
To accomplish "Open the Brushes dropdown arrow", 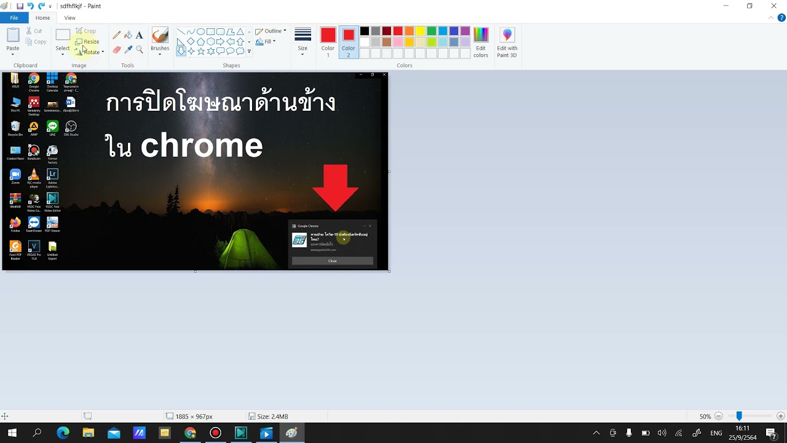I will tap(160, 54).
